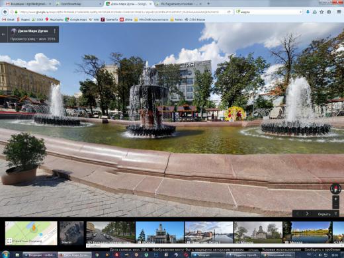Click the browser back navigation arrow
The width and height of the screenshot is (344, 258).
(x=5, y=12)
